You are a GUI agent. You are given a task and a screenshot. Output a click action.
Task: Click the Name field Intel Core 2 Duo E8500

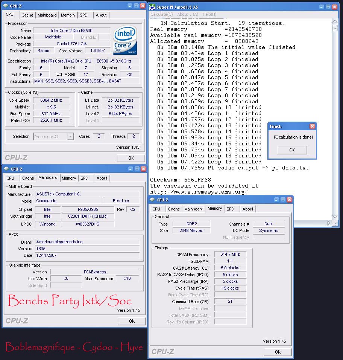point(72,31)
